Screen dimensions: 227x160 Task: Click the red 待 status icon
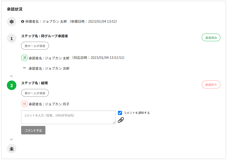(x=24, y=104)
